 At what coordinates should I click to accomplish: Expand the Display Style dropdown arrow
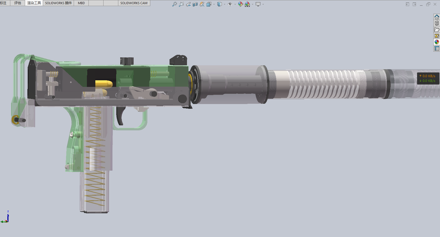coord(224,4)
